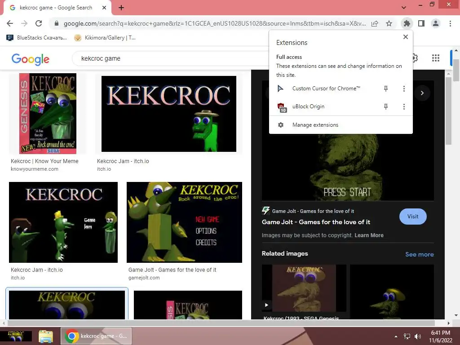Image resolution: width=460 pixels, height=345 pixels.
Task: Toggle the side panel icon
Action: 421,23
